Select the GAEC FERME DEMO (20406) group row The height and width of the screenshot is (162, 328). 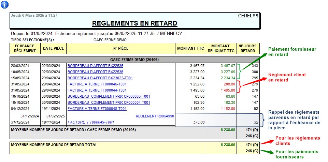134,60
